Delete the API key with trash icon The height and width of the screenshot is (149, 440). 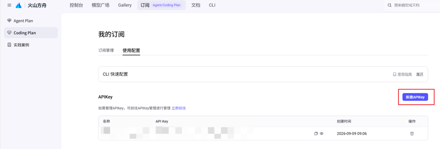click(x=412, y=134)
